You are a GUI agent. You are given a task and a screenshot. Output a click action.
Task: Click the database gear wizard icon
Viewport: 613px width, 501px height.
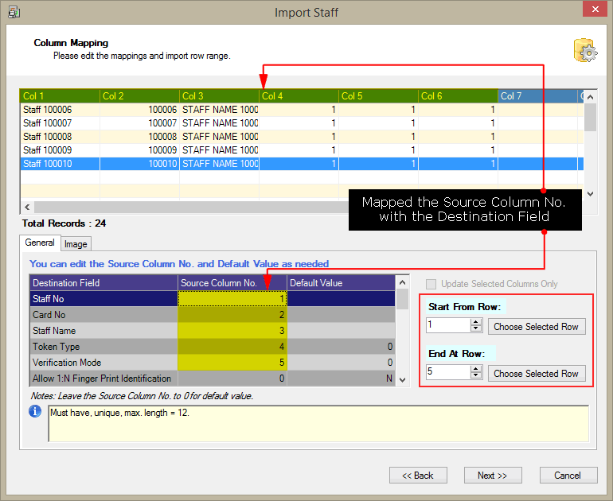585,50
